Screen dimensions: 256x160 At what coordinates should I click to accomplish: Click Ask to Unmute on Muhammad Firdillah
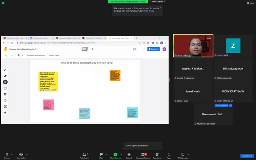point(221,106)
